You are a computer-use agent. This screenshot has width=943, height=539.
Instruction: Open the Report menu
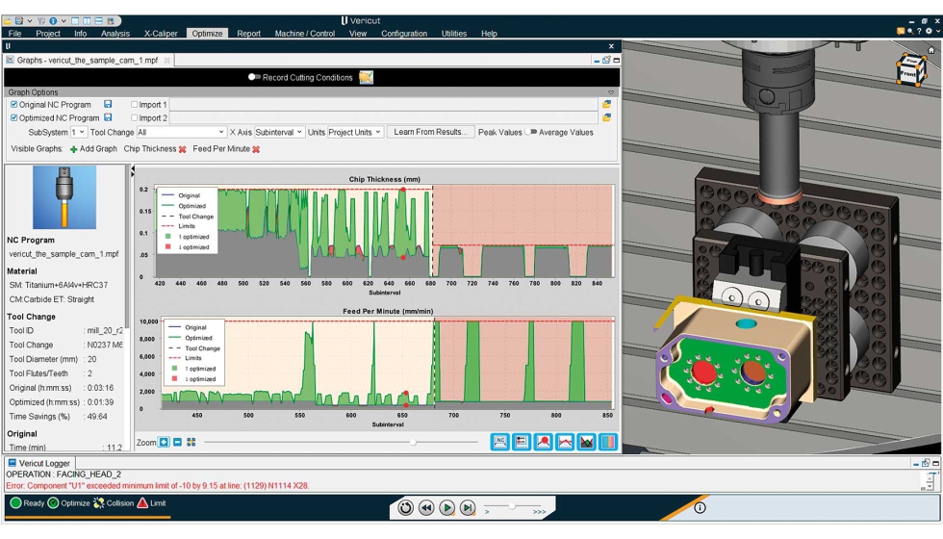pos(248,33)
